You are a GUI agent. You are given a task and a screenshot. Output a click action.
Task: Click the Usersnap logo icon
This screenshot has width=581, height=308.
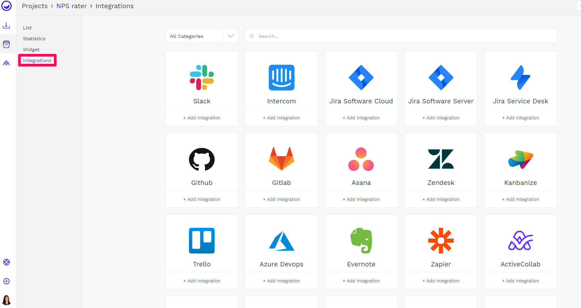click(6, 6)
